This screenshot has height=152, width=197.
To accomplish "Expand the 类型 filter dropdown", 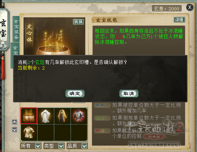I will (x=54, y=146).
